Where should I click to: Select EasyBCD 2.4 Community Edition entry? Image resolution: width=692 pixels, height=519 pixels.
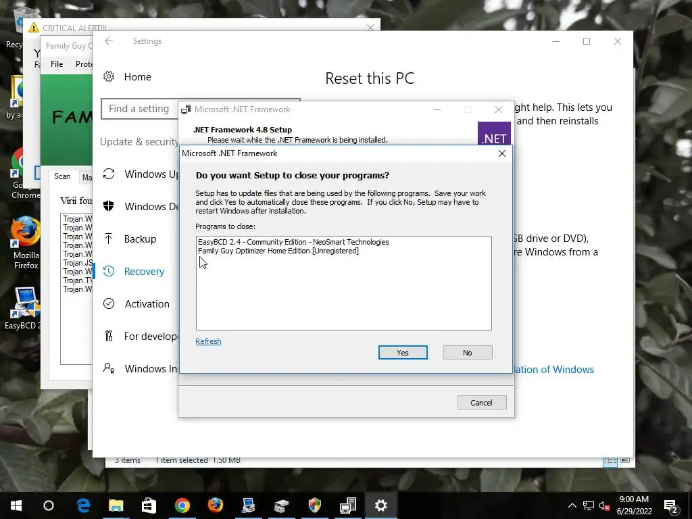pos(293,242)
